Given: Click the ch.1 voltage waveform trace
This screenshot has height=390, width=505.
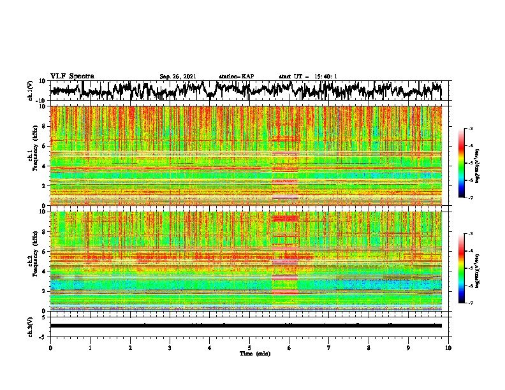Looking at the screenshot, I should click(x=245, y=90).
